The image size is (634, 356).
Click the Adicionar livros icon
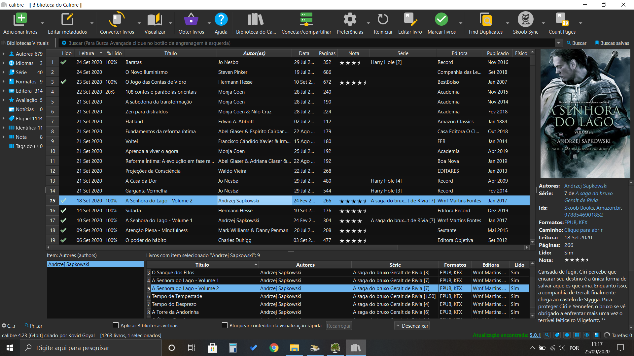coord(20,20)
